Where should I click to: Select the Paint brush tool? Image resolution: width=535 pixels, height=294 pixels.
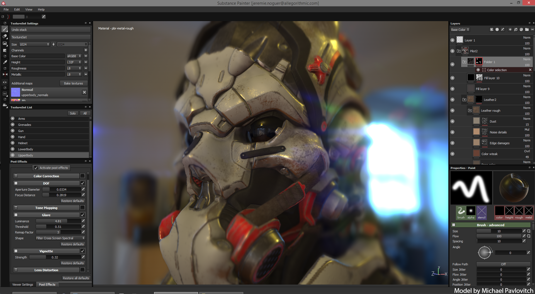pos(5,29)
